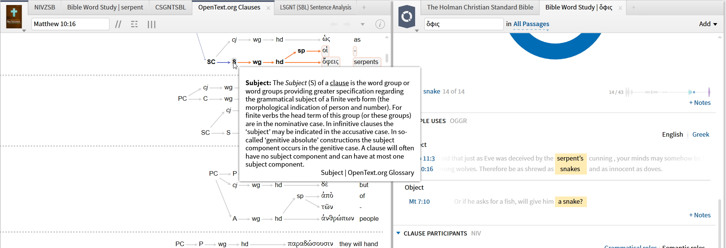This screenshot has height=248, width=726.
Task: Open panel menu under book icon
Action: (x=24, y=31)
